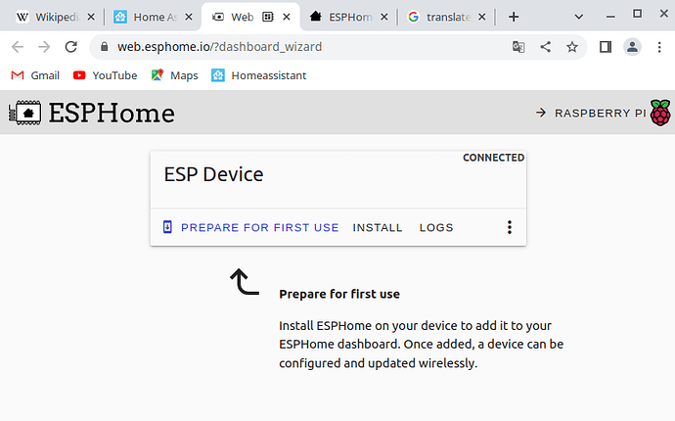This screenshot has height=421, width=675.
Task: Expand the tab search dropdown
Action: pos(578,17)
